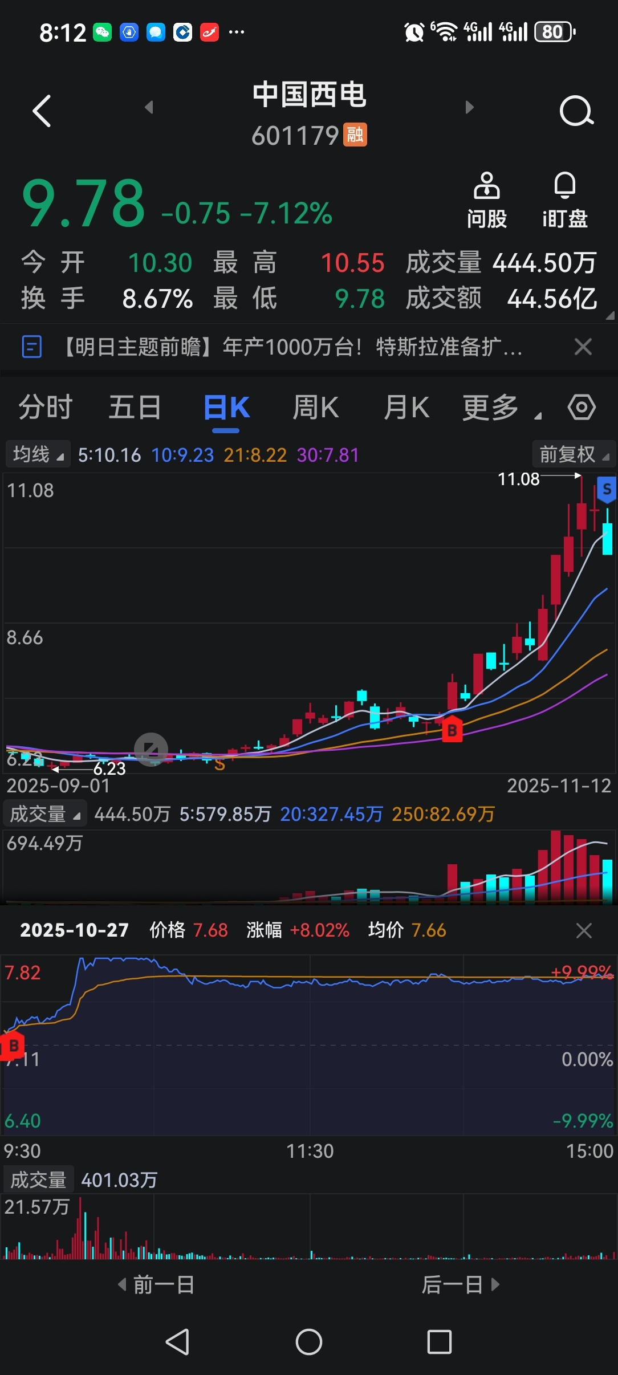The height and width of the screenshot is (1375, 618).
Task: Tap the red B buy marker on K-line
Action: pyautogui.click(x=452, y=730)
